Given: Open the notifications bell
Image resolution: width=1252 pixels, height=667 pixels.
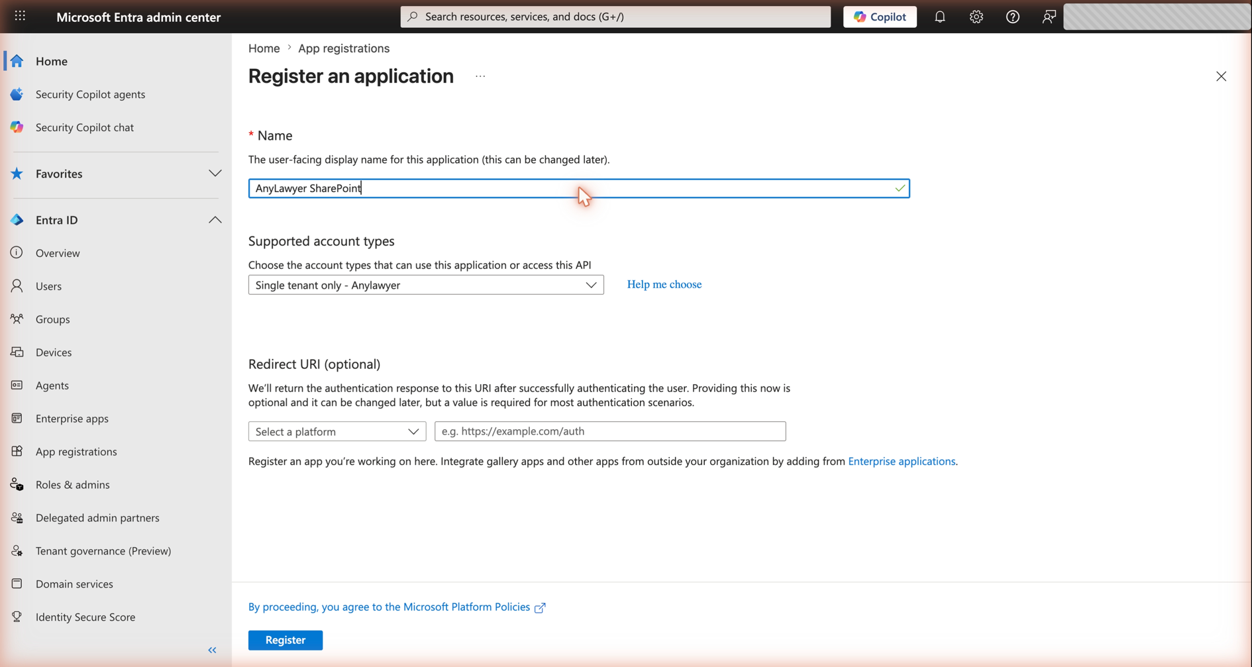Looking at the screenshot, I should [x=940, y=17].
